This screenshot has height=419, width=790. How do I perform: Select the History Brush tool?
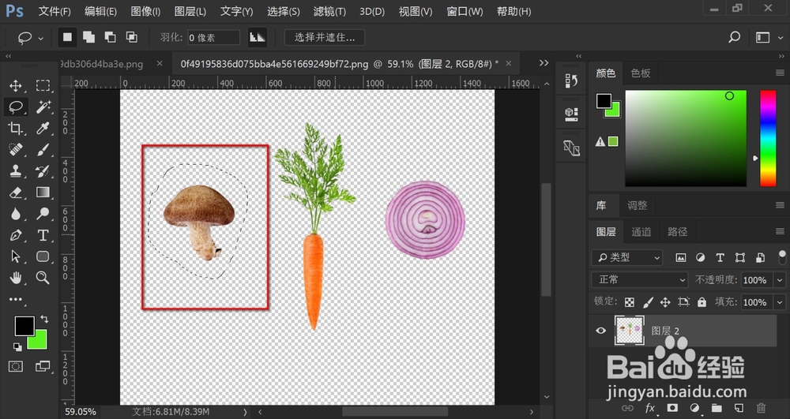tap(43, 171)
